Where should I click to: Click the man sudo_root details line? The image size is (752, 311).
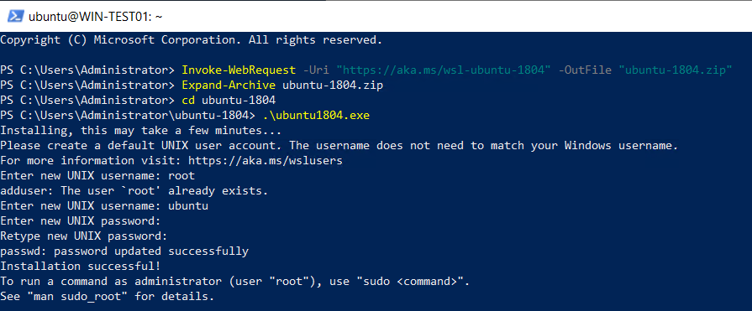pyautogui.click(x=107, y=297)
